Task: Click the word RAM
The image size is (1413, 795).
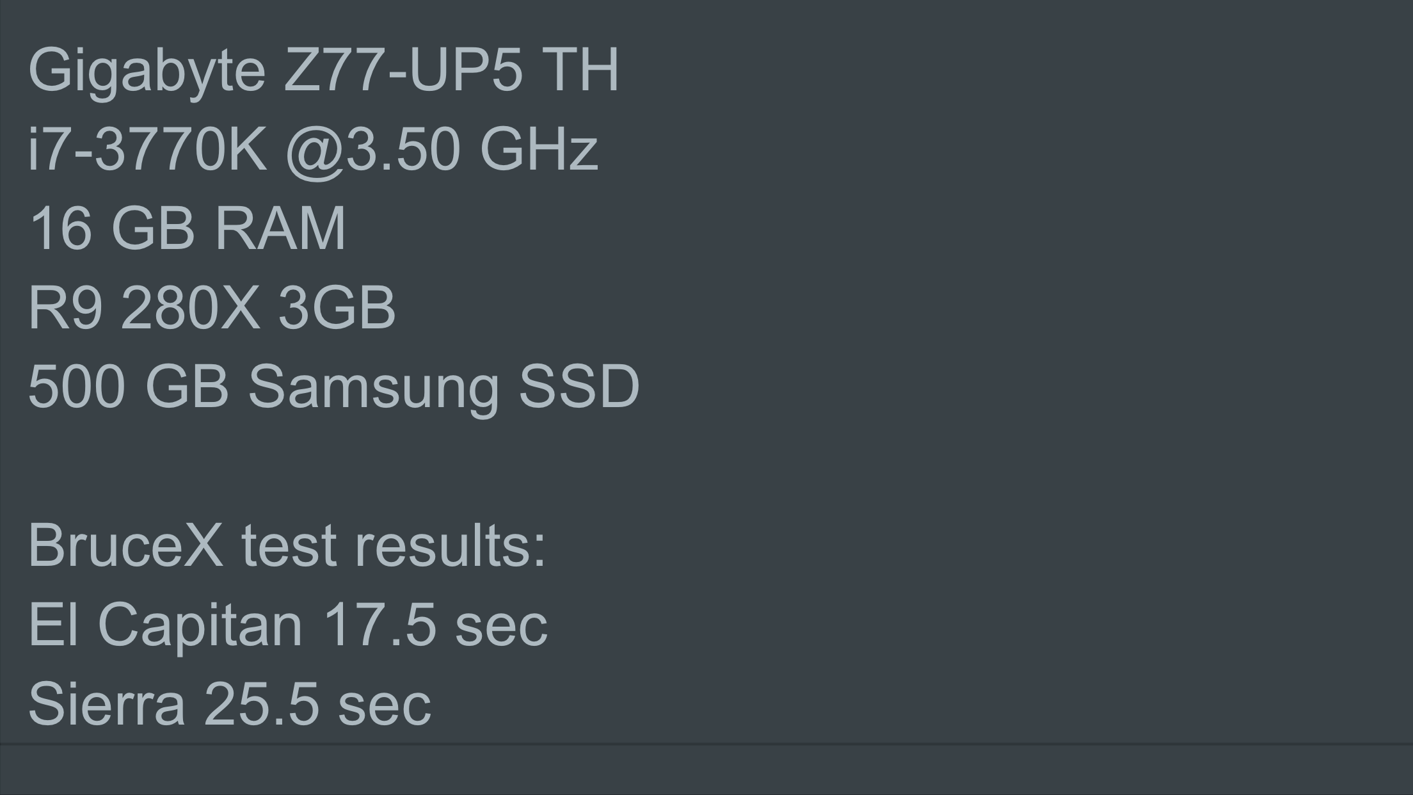Action: (280, 228)
